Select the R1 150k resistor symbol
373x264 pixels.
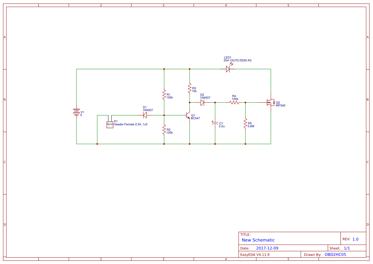[164, 95]
